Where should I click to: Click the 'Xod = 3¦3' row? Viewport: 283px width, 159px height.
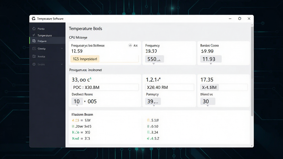pos(81,139)
